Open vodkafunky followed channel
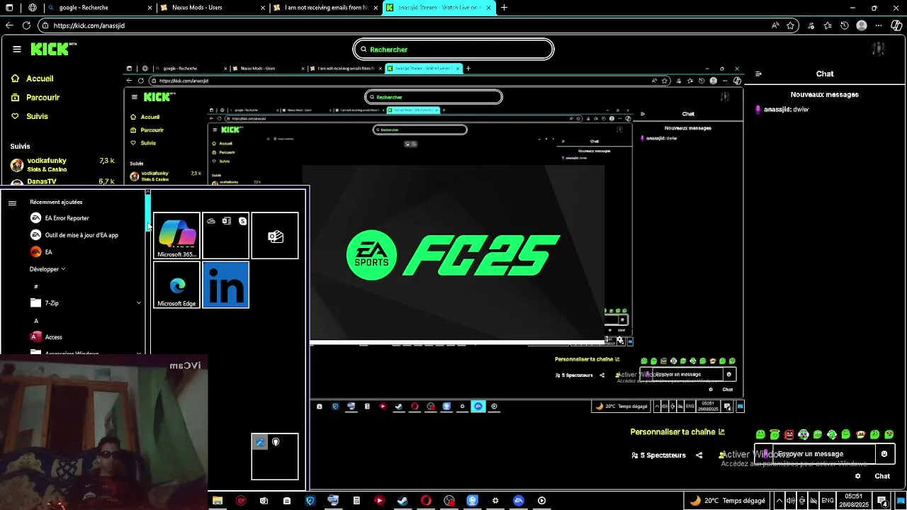The height and width of the screenshot is (510, 907). pyautogui.click(x=62, y=164)
